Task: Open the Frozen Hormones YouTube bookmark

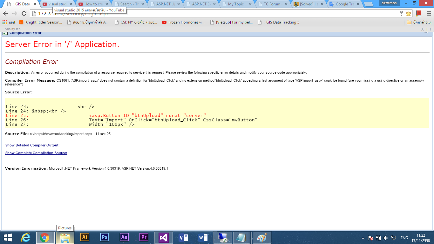Action: [184, 22]
